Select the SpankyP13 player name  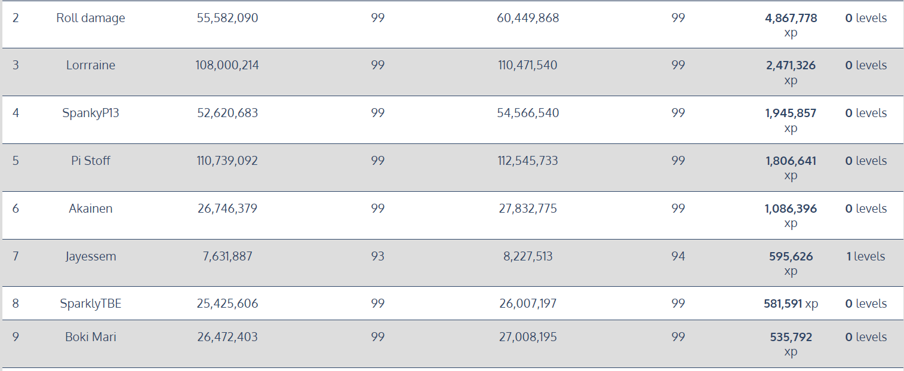click(x=91, y=113)
